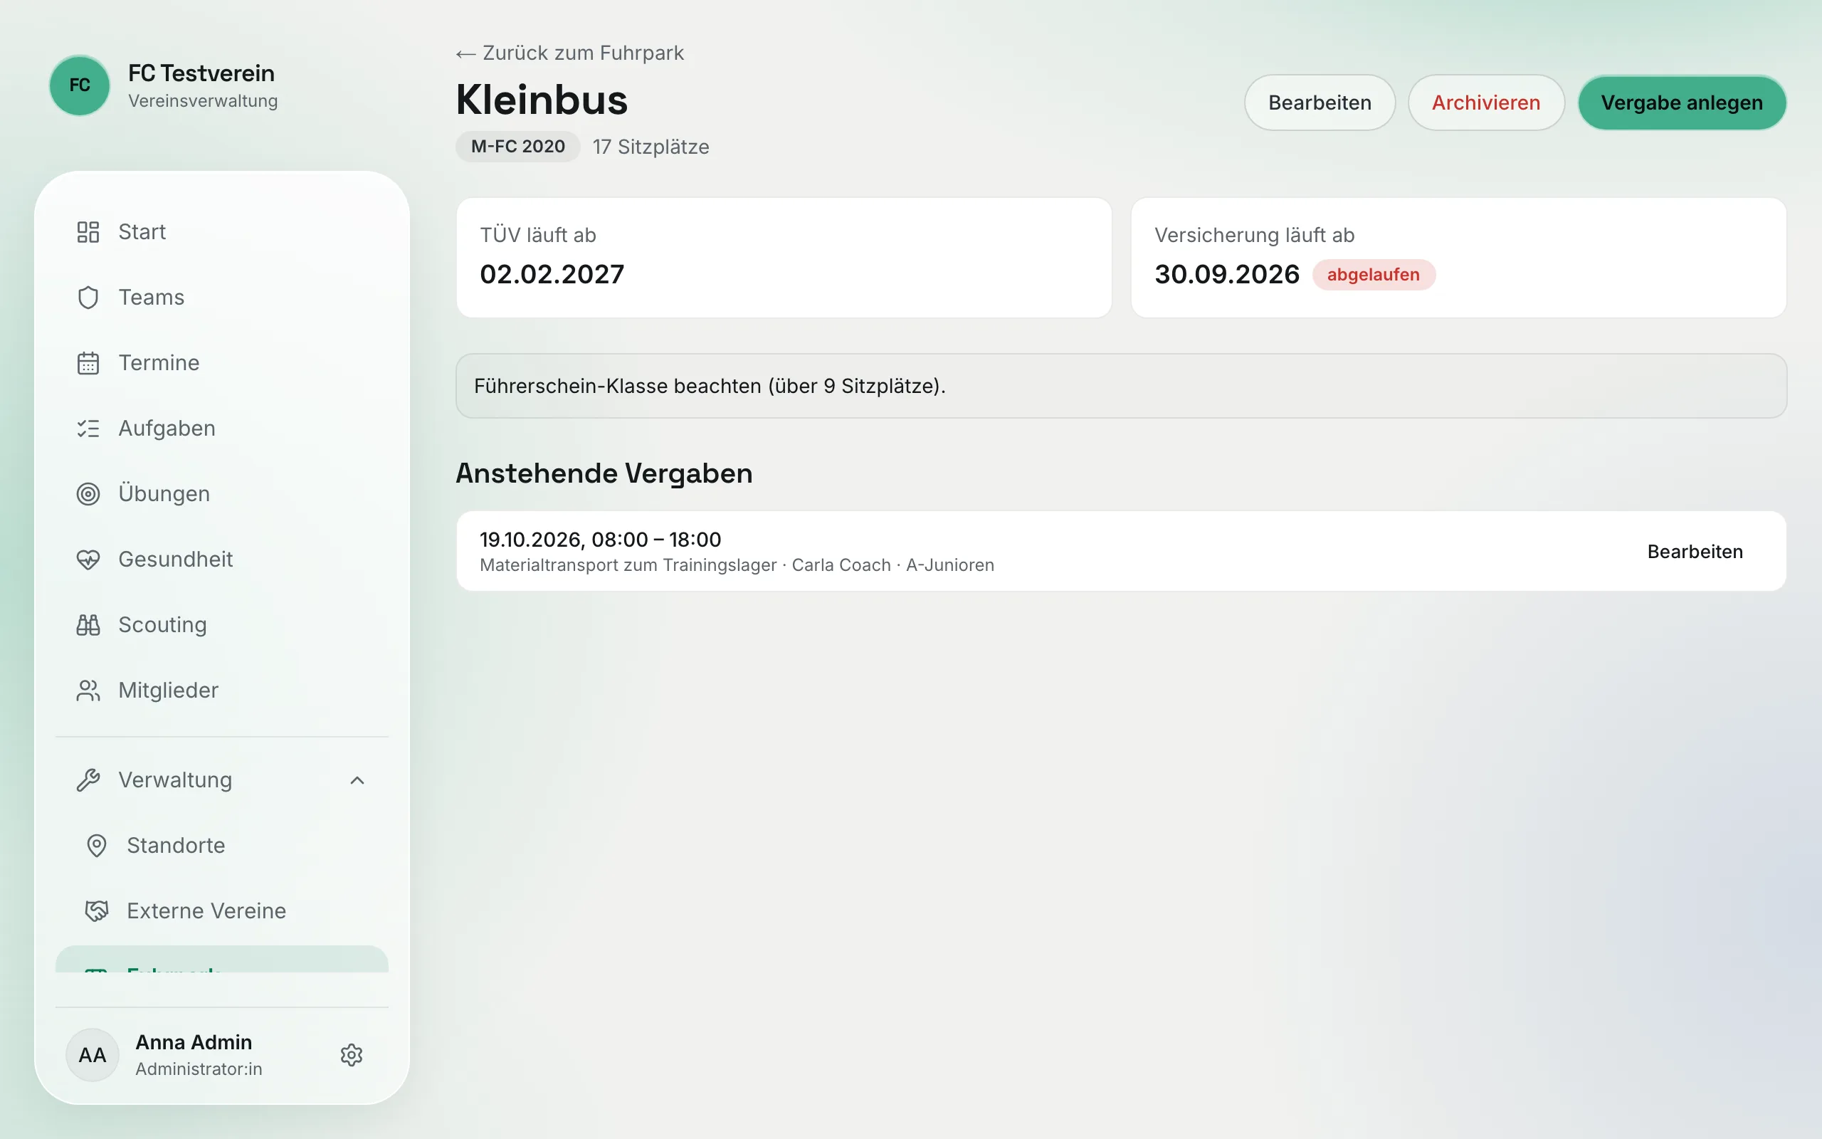Click the Externe Vereine handshake icon
The width and height of the screenshot is (1822, 1139).
pyautogui.click(x=96, y=911)
